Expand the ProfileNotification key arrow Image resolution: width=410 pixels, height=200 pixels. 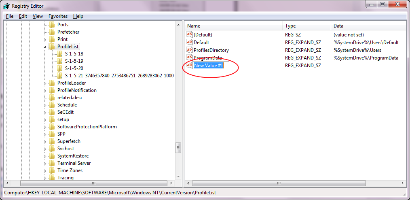pyautogui.click(x=45, y=91)
